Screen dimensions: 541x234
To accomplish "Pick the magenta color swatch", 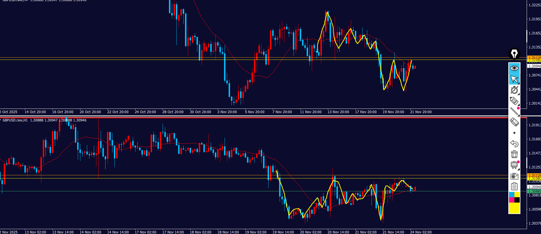I will [x=511, y=200].
